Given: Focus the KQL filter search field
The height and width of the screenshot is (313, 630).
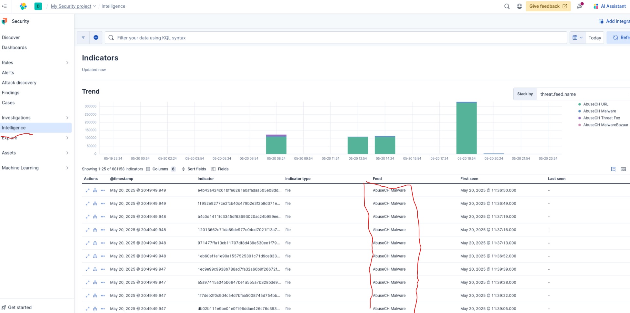Looking at the screenshot, I should pyautogui.click(x=336, y=37).
